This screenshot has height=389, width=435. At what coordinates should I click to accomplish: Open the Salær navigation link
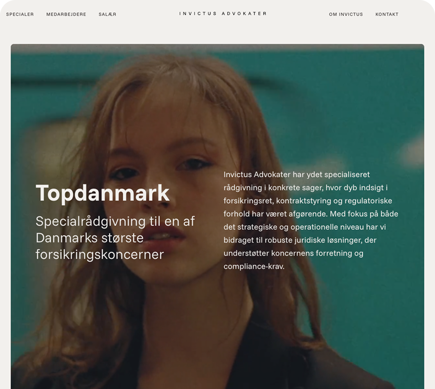107,14
